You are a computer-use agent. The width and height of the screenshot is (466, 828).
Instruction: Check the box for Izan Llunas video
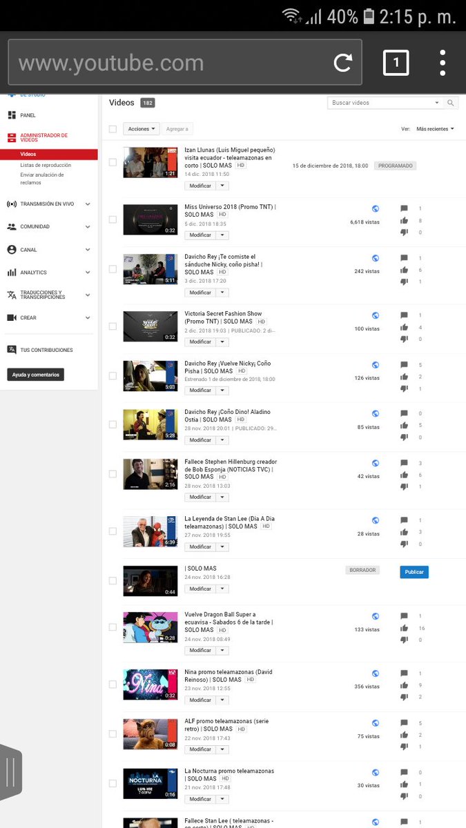click(x=113, y=162)
